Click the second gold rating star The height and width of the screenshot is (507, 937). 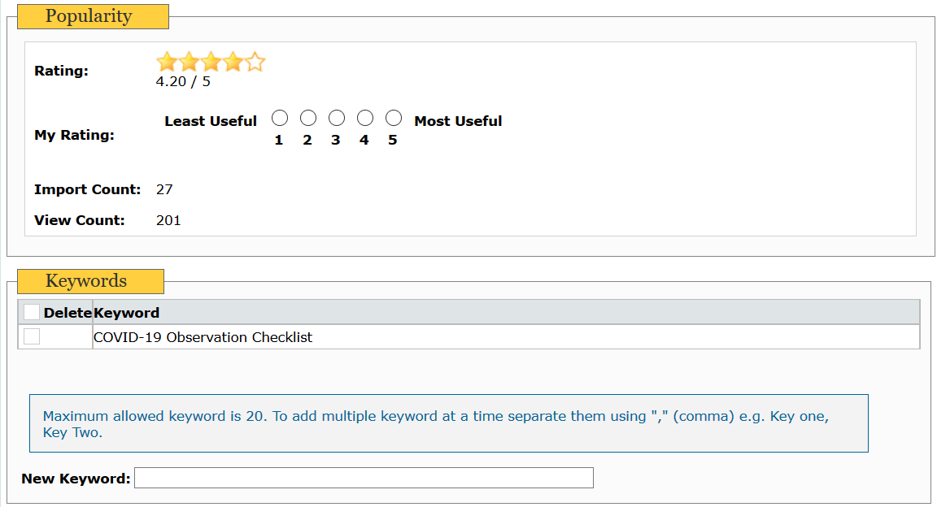click(x=189, y=62)
